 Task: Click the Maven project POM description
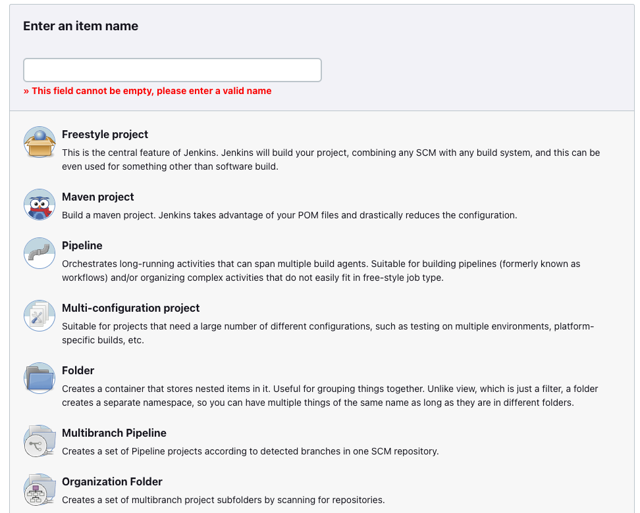[x=289, y=215]
